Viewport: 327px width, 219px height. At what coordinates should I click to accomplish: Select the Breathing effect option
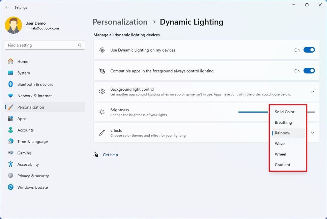point(283,122)
